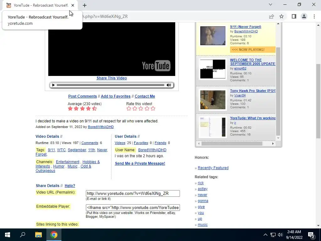The width and height of the screenshot is (321, 241).
Task: Select the WTC tag
Action: point(61,150)
